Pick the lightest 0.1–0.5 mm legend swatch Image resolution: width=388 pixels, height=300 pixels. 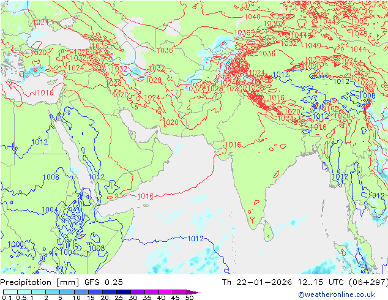pyautogui.click(x=10, y=292)
